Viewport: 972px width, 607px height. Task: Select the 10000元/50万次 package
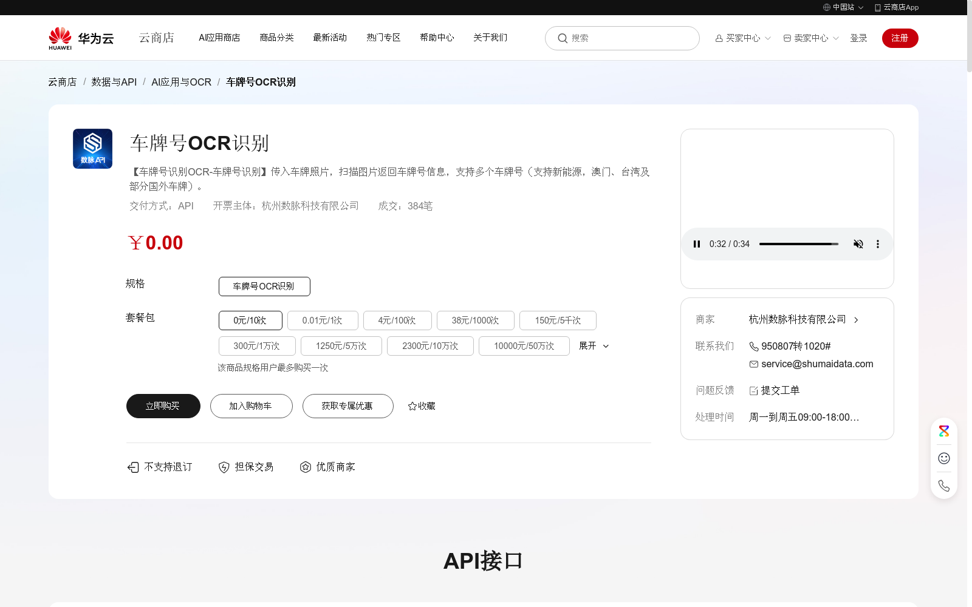pos(524,346)
